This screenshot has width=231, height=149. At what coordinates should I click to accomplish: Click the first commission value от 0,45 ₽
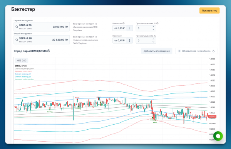(x=119, y=28)
